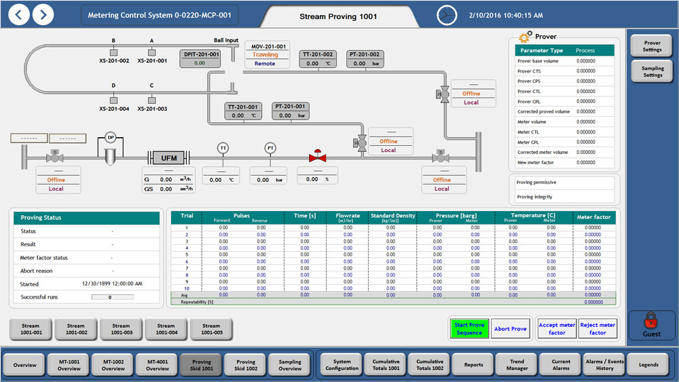Screen dimensions: 679x382
Task: Open Cumulative Totals 1001
Action: point(386,364)
